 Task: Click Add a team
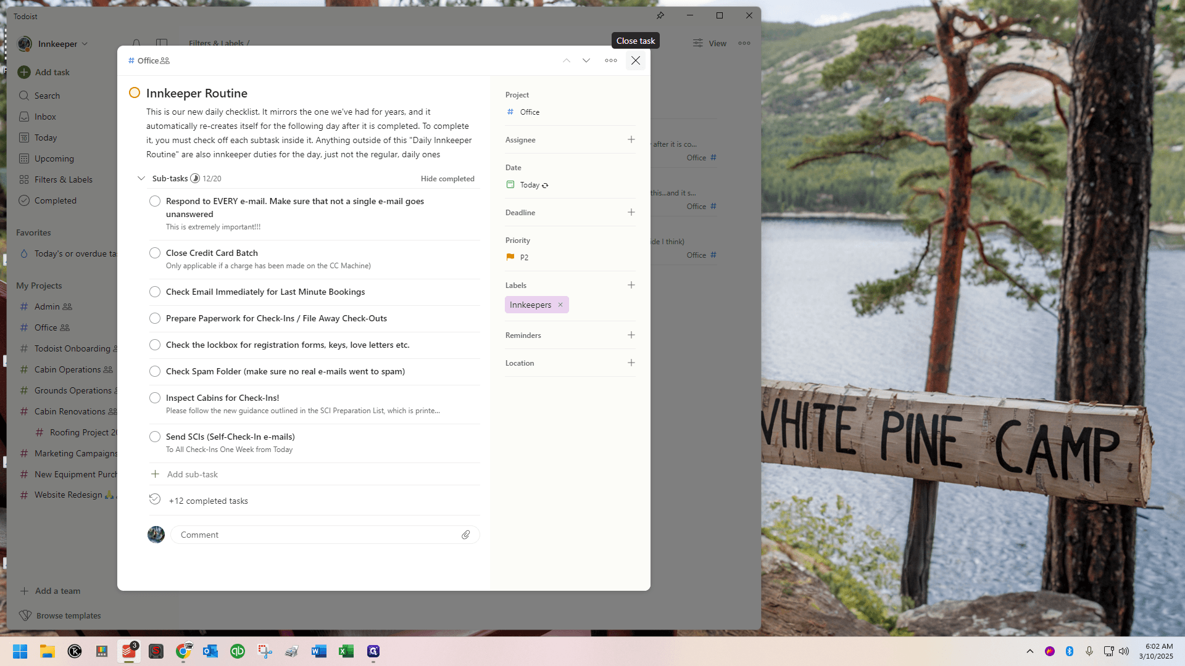50,591
